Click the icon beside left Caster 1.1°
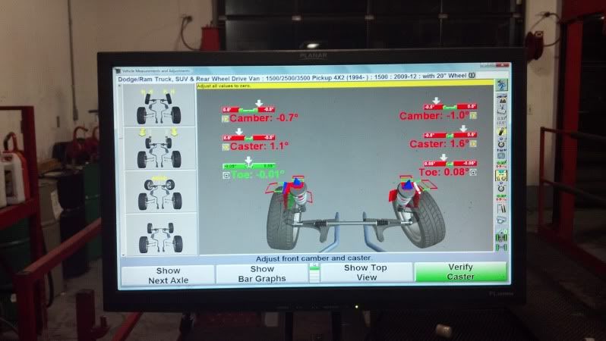 (226, 147)
